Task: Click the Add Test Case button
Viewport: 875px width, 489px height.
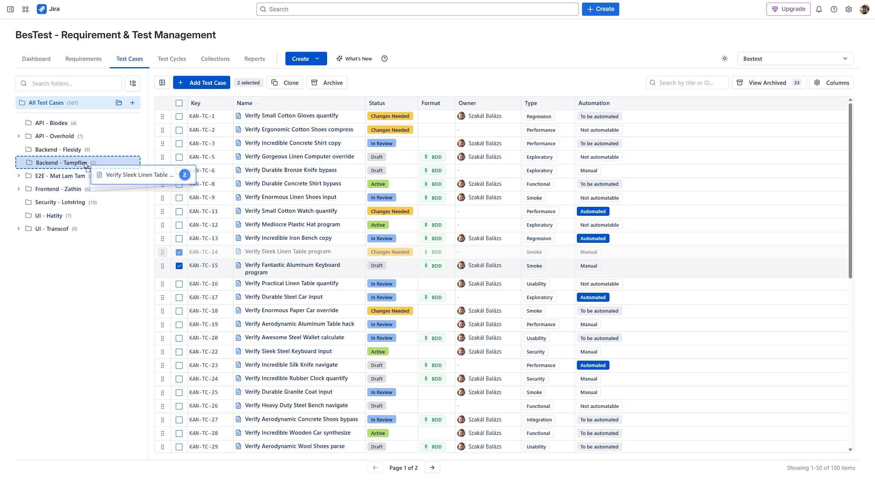Action: 201,82
